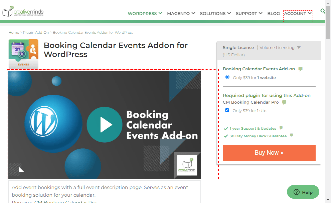Click the Buy Now button
This screenshot has width=331, height=203.
[x=269, y=153]
